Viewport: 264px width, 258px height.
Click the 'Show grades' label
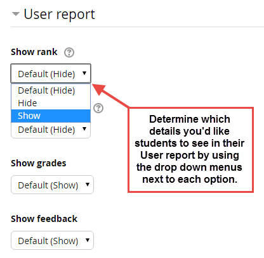39,163
